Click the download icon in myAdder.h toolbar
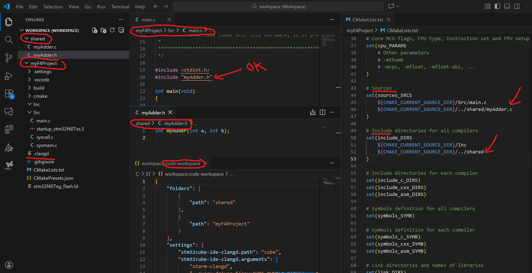The image size is (532, 273). tap(313, 113)
